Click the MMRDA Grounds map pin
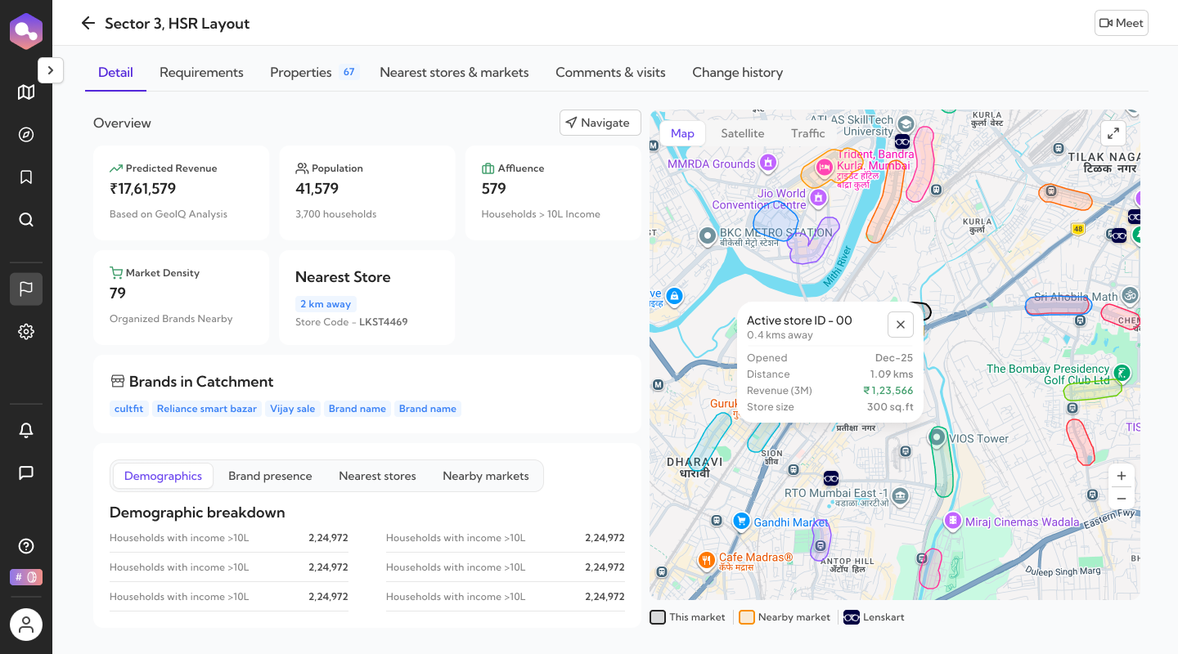Image resolution: width=1178 pixels, height=654 pixels. point(767,163)
